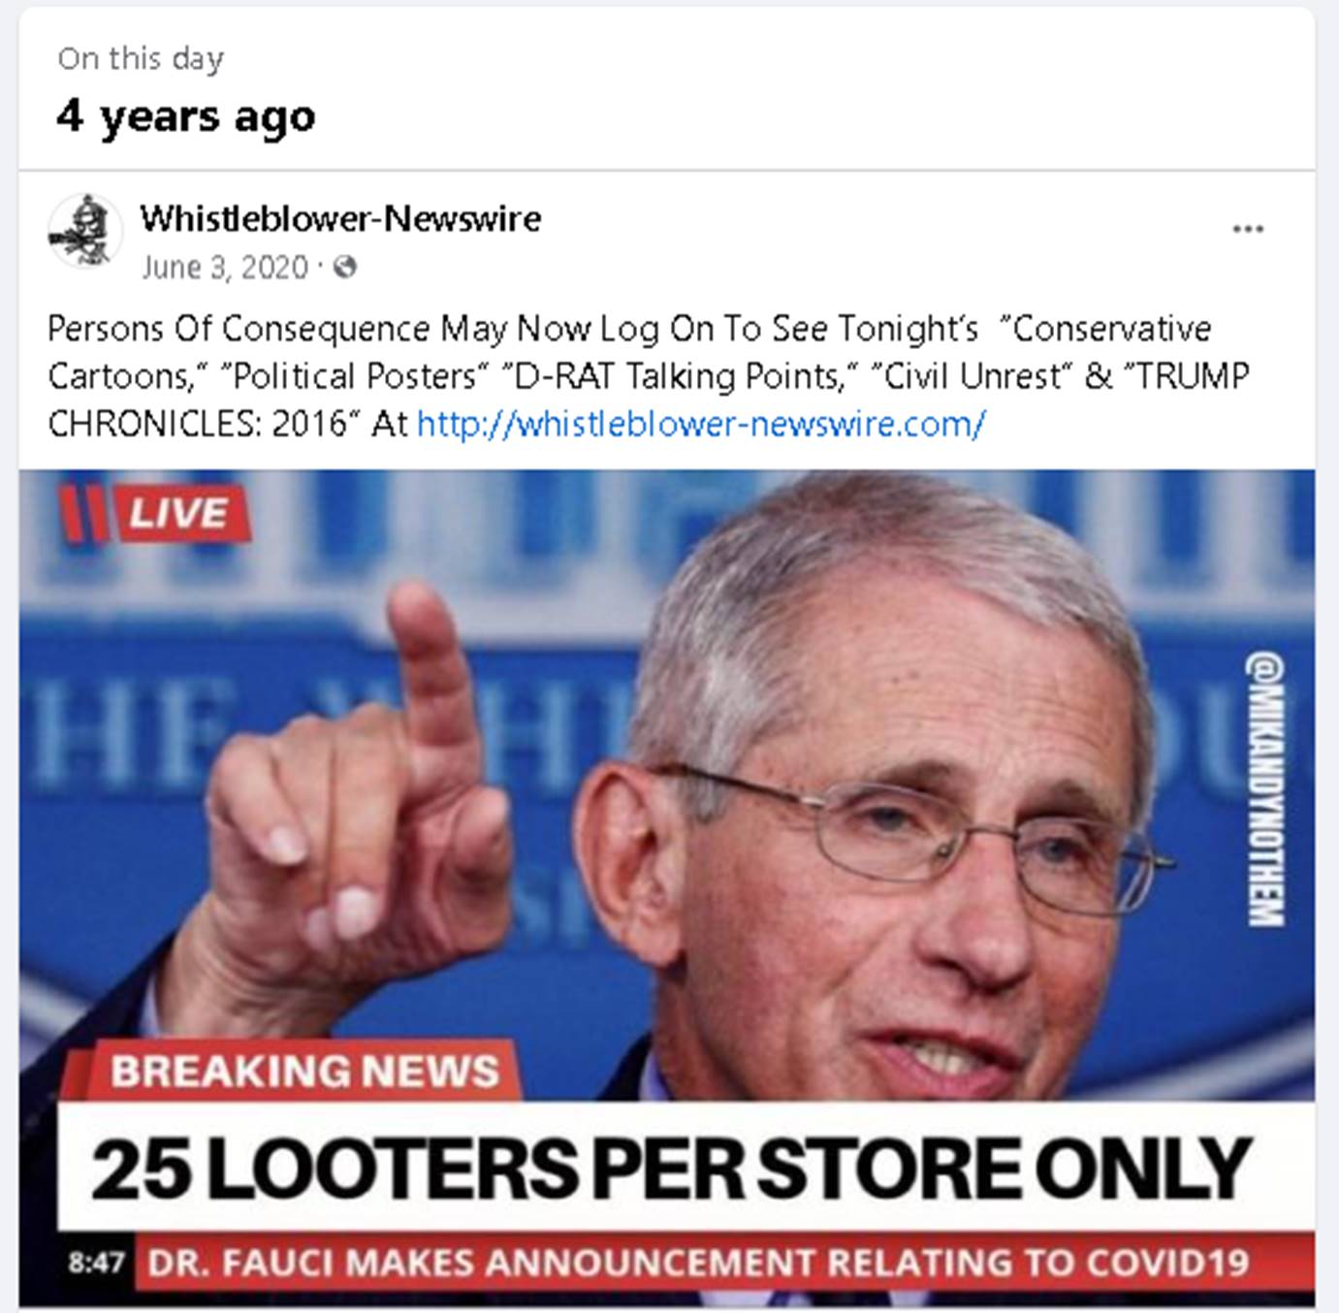The width and height of the screenshot is (1339, 1313).
Task: Open the June 3, 2020 post timestamp
Action: 224,267
